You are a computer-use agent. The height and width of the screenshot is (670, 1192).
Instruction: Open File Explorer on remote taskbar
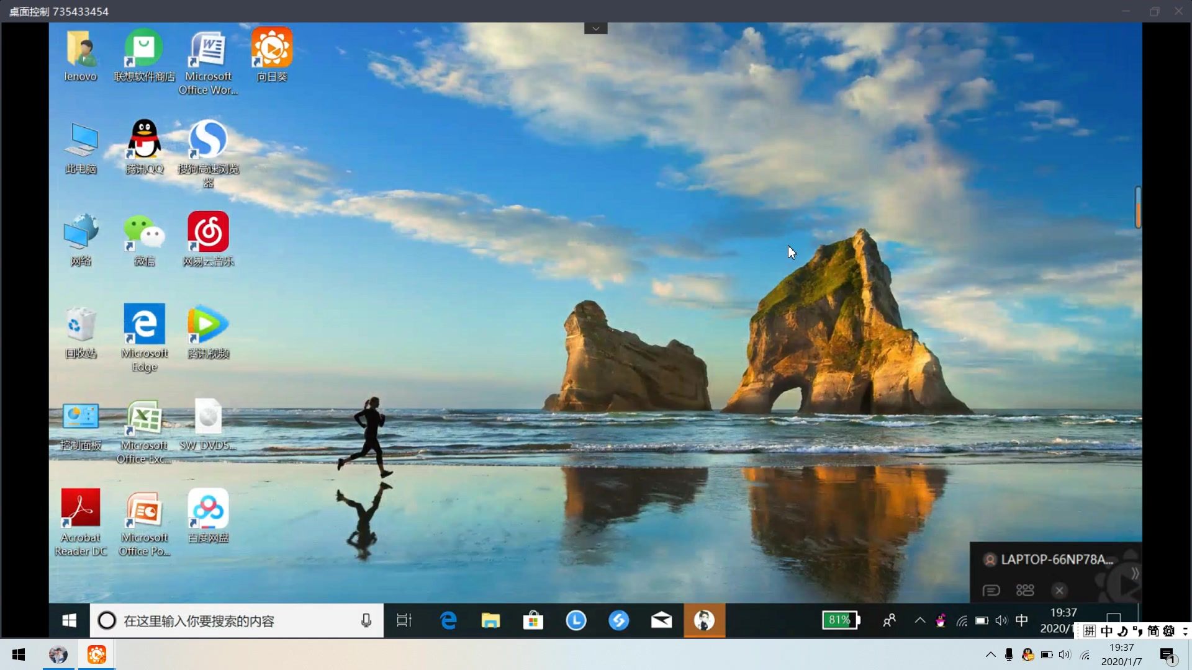(490, 620)
